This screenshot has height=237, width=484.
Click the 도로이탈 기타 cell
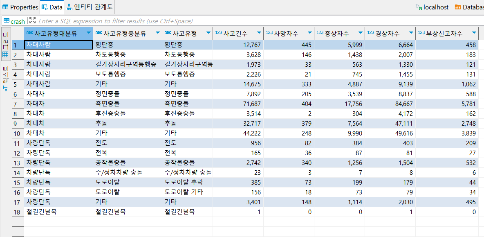187,192
